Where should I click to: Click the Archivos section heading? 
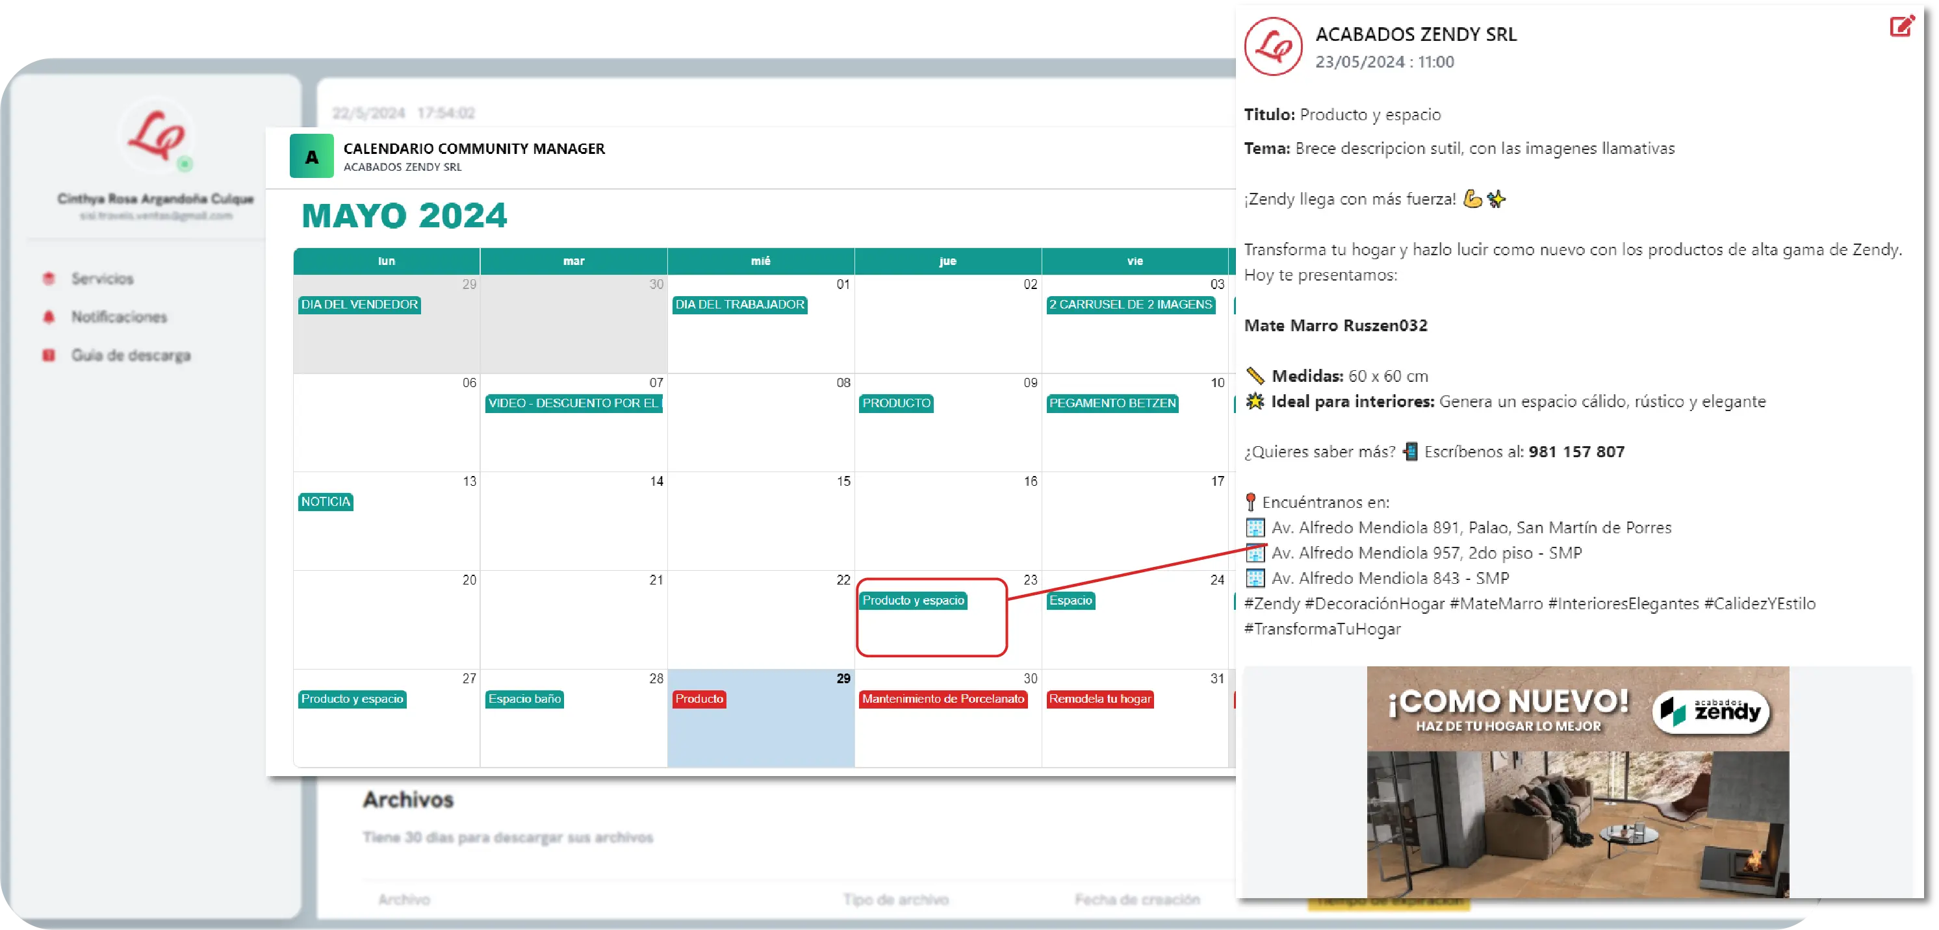[x=408, y=799]
